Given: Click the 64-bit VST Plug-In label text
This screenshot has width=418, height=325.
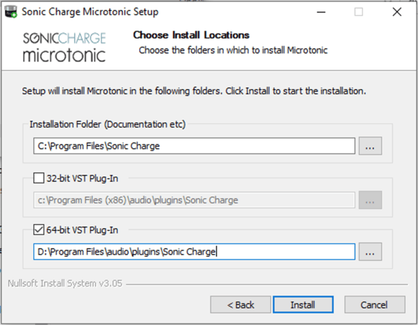Looking at the screenshot, I should [83, 230].
